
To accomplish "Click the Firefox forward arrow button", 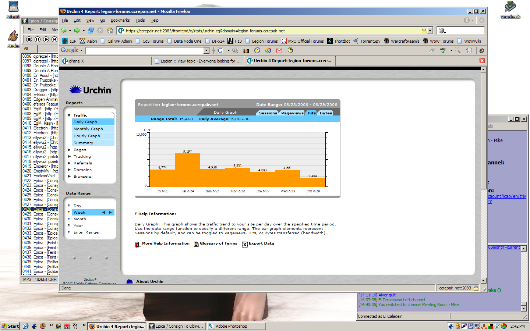I will click(77, 31).
